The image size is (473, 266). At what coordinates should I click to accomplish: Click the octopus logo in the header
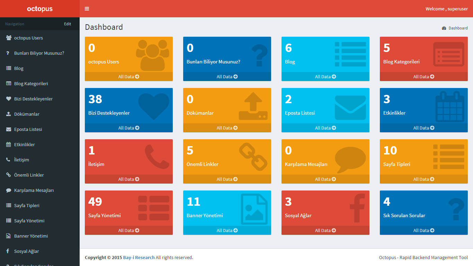39,8
